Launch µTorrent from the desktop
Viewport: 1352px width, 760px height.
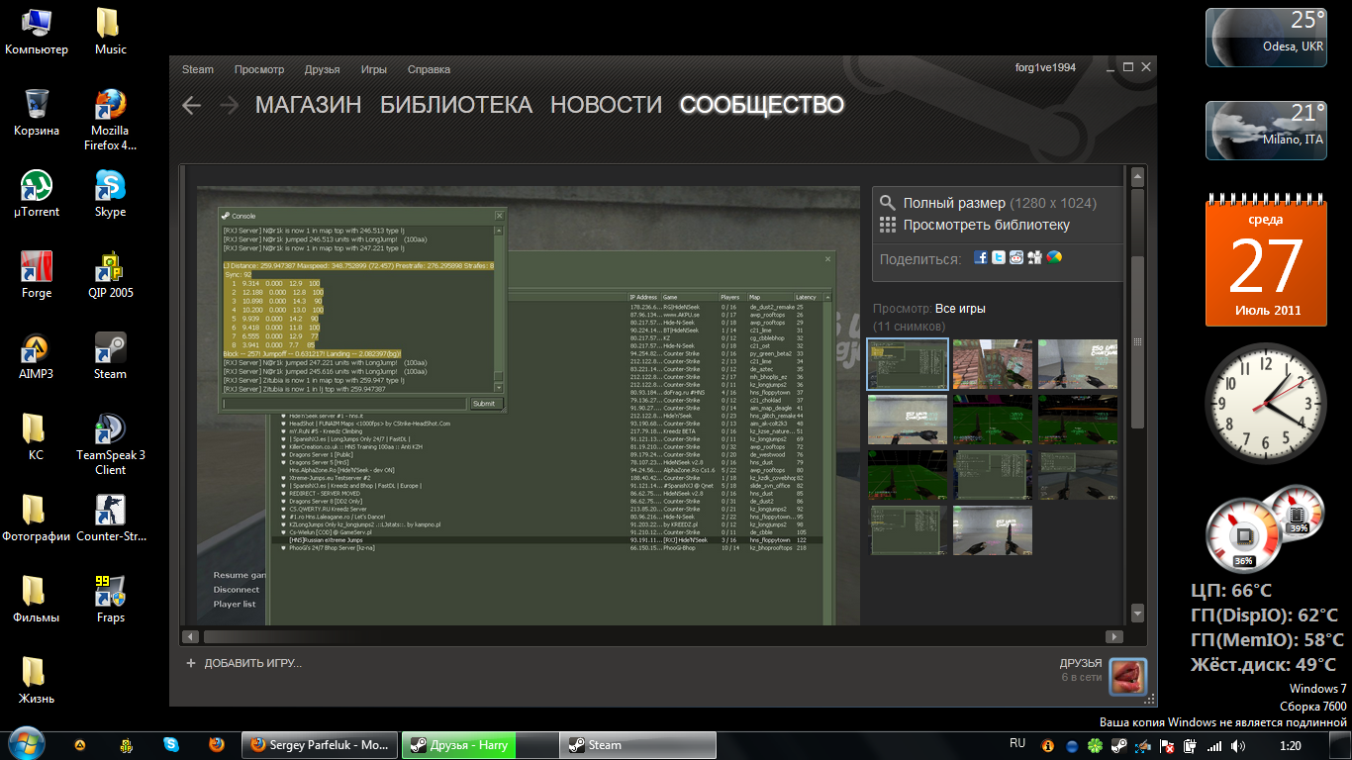click(x=37, y=193)
